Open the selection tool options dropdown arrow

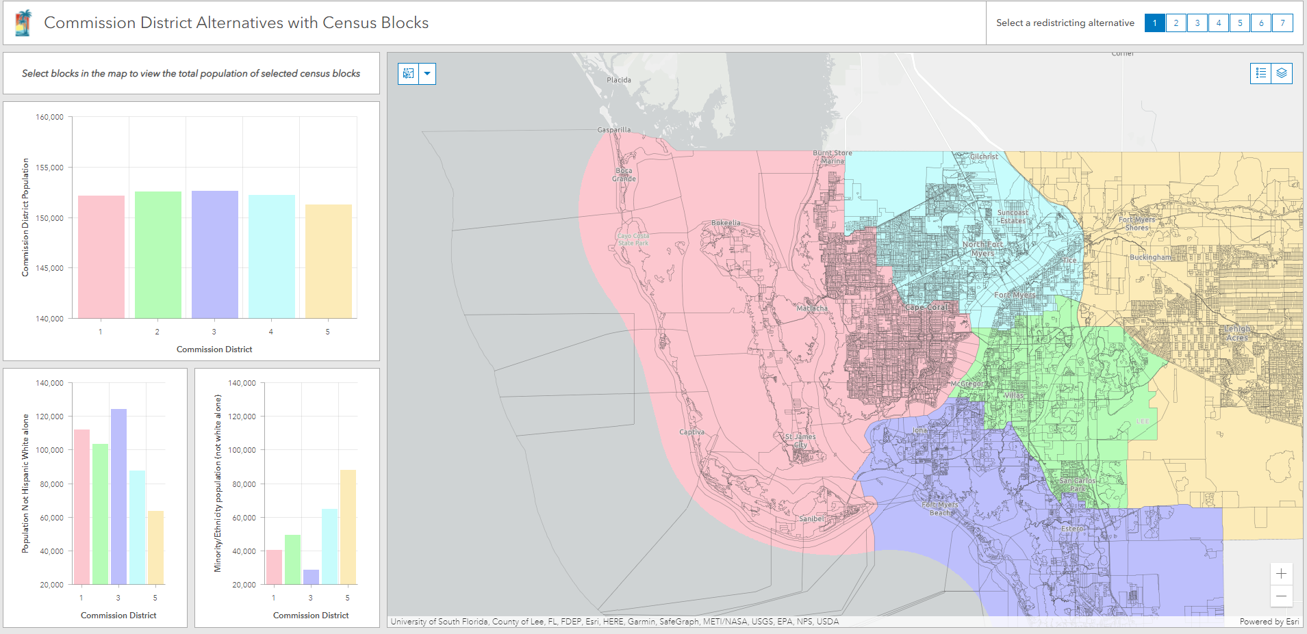coord(427,74)
